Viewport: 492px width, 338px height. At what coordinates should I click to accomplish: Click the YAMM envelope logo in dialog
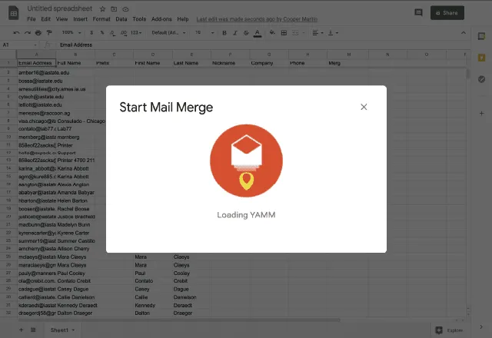click(x=246, y=161)
